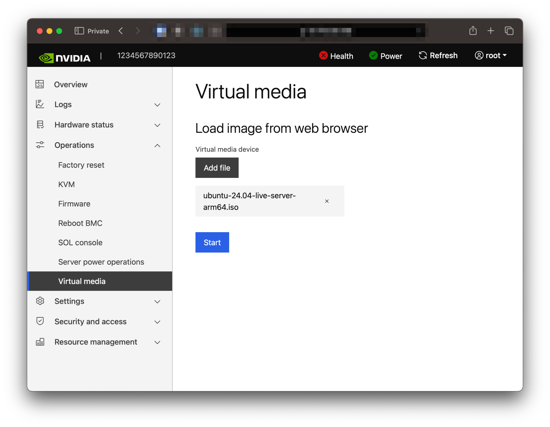550x427 pixels.
Task: Open Server power operations
Action: [101, 262]
